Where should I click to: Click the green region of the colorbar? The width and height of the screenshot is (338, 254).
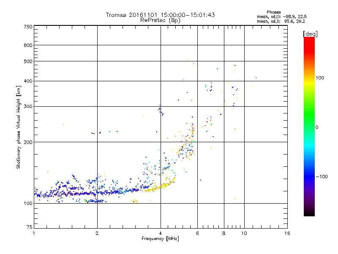coord(309,114)
